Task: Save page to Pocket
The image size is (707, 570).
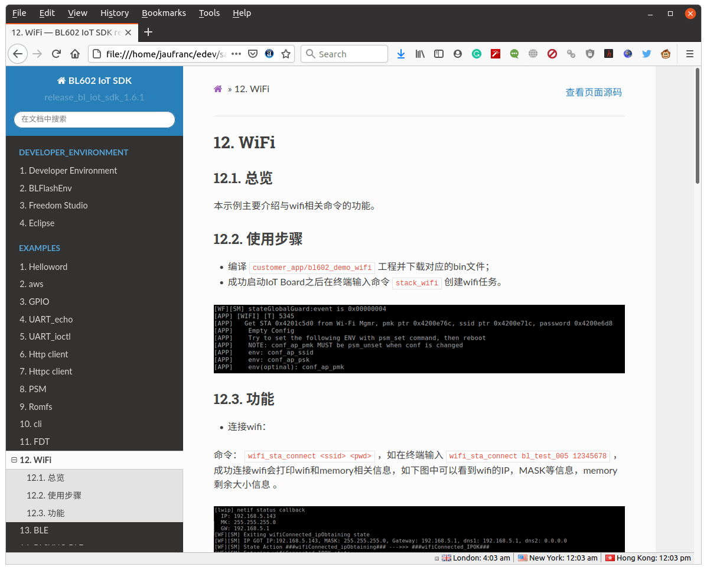Action: 253,54
